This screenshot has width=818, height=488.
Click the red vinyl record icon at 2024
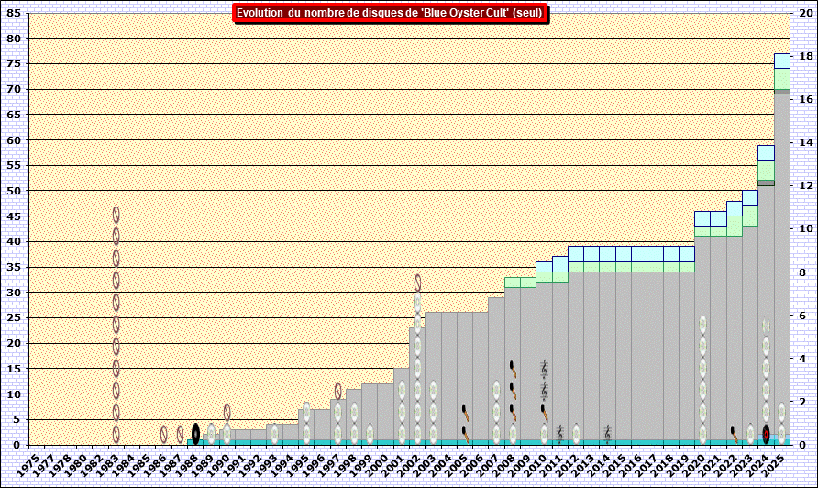point(766,434)
